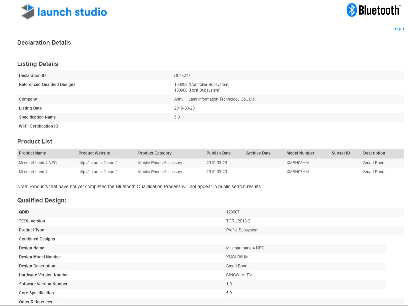Select the Design Description value Smart Band
408x306 pixels.
(237, 266)
